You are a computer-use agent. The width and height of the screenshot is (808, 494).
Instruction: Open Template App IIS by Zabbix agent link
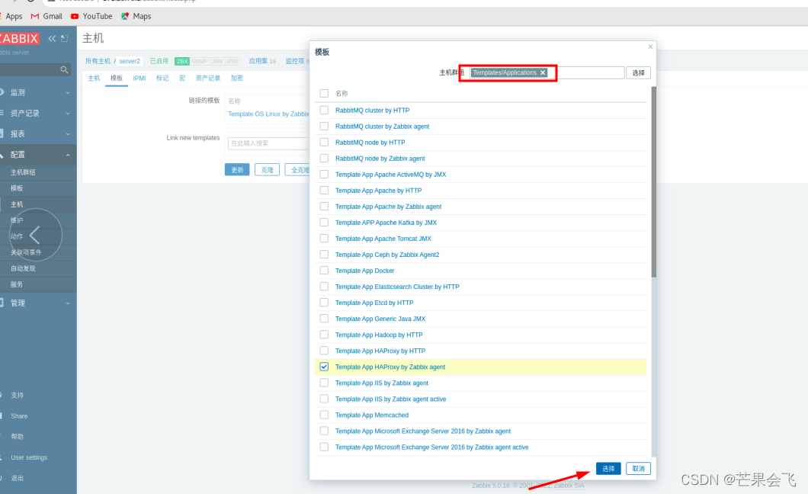click(x=382, y=383)
